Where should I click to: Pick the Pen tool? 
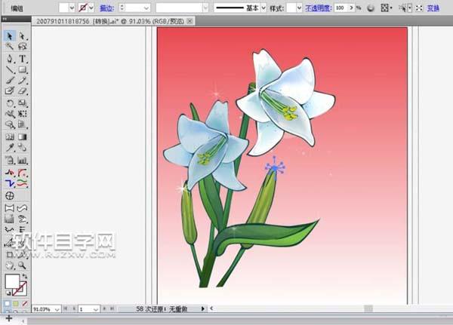(10, 58)
